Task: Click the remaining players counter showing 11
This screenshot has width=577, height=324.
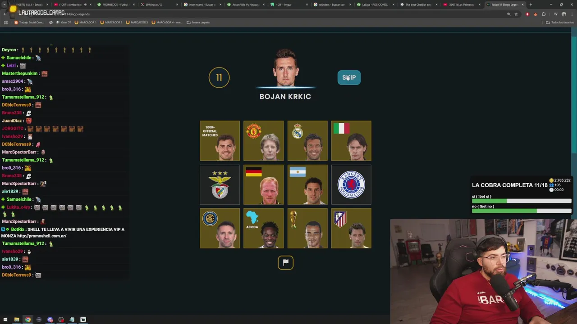Action: coord(219,77)
